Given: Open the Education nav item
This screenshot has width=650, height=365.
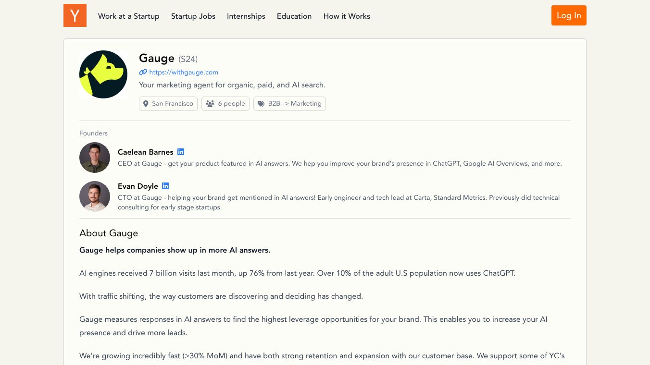Looking at the screenshot, I should point(294,16).
